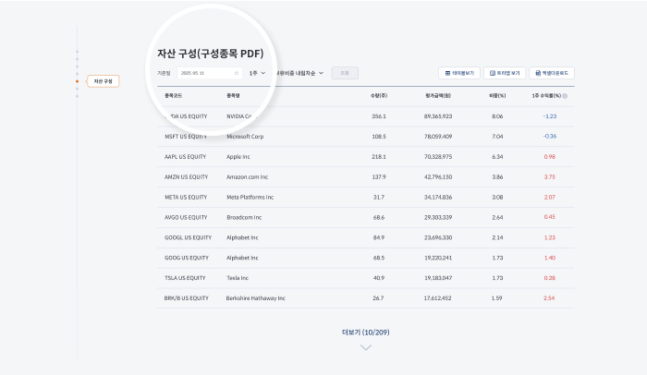Click NVIDIA valuation 89,365,923

pyautogui.click(x=438, y=116)
